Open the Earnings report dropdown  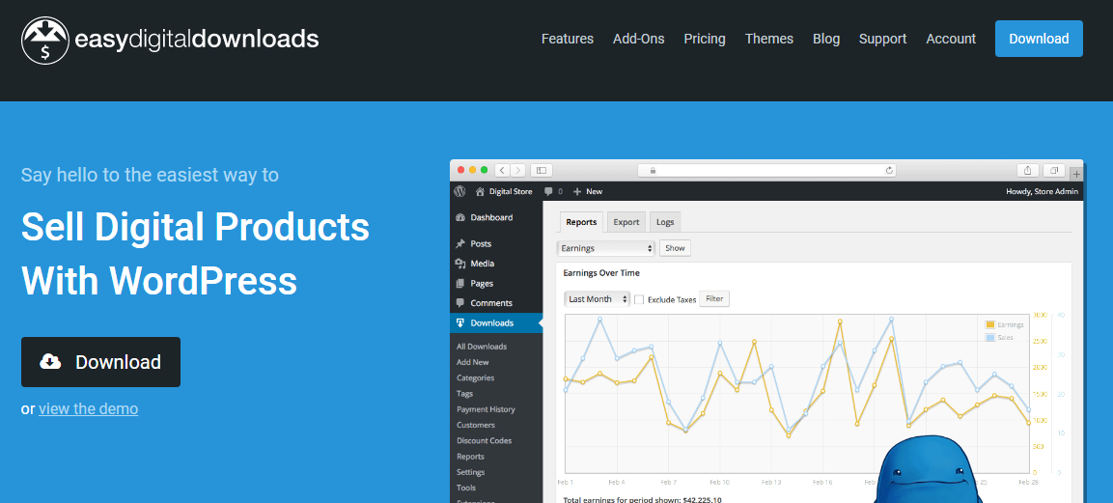click(x=605, y=248)
